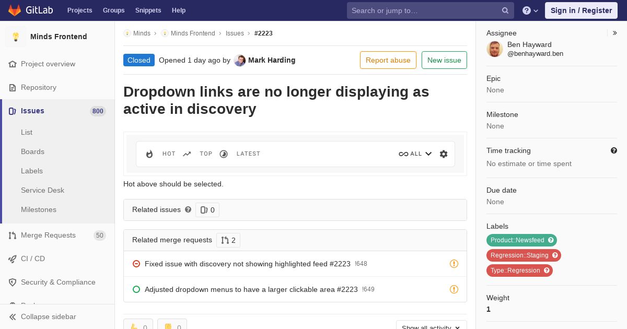Click the search magnifier icon
Screen dimensions: 627x329
click(x=505, y=10)
